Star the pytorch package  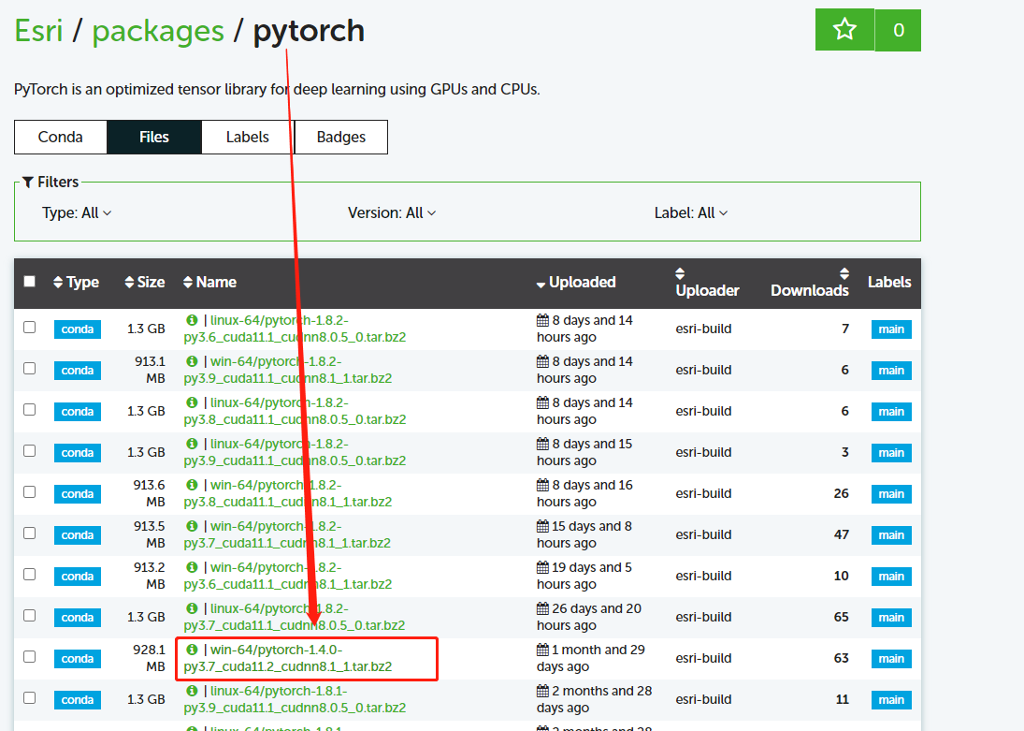(x=844, y=29)
